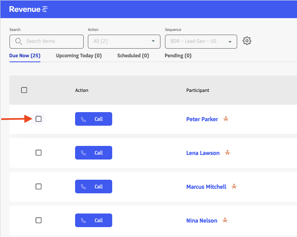
Task: Tick the checkbox for Lena Lawson row
Action: 38,153
